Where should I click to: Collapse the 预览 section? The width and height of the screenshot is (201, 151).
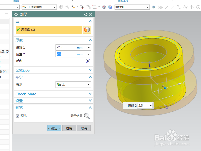pos(90,107)
